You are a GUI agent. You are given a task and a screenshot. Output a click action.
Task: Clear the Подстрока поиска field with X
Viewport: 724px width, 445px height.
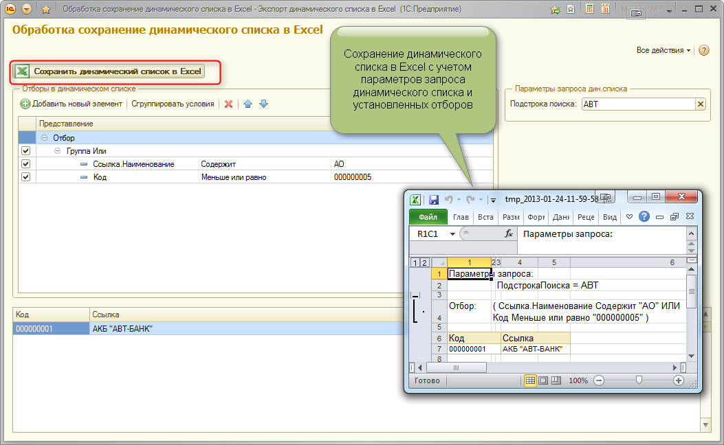point(701,104)
